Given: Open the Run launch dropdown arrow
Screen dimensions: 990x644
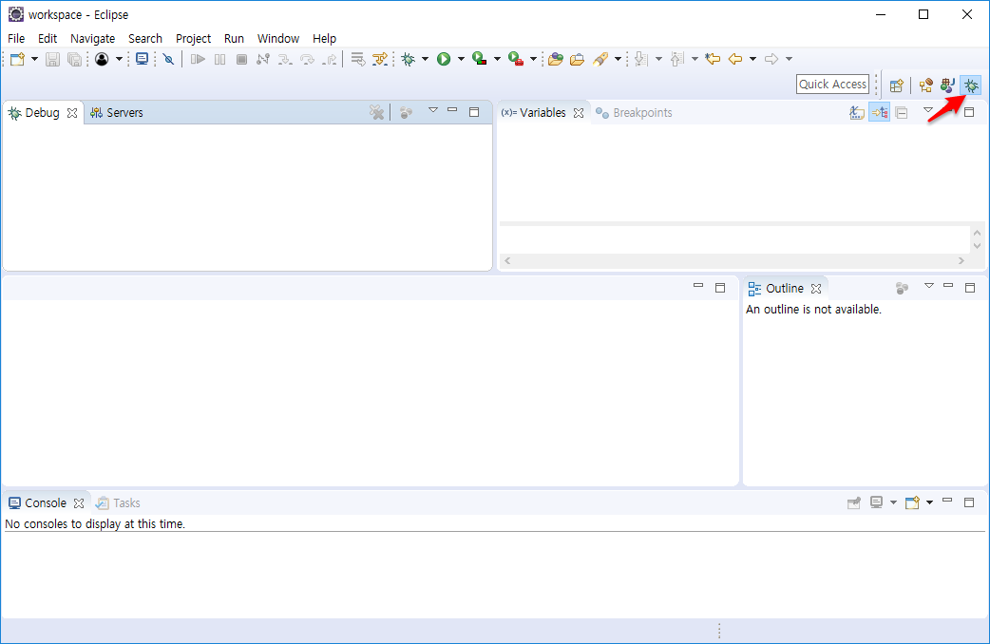Looking at the screenshot, I should pyautogui.click(x=461, y=59).
